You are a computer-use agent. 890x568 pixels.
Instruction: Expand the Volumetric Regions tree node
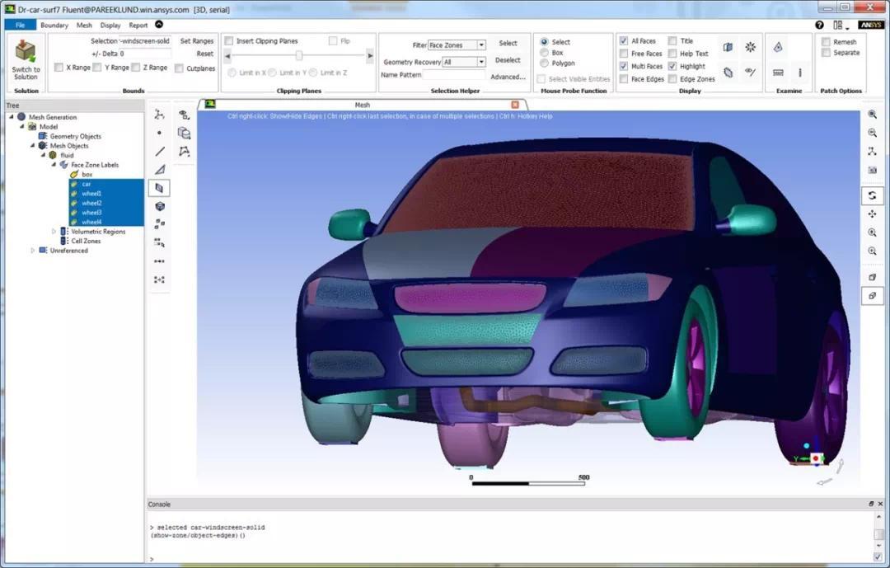tap(54, 231)
